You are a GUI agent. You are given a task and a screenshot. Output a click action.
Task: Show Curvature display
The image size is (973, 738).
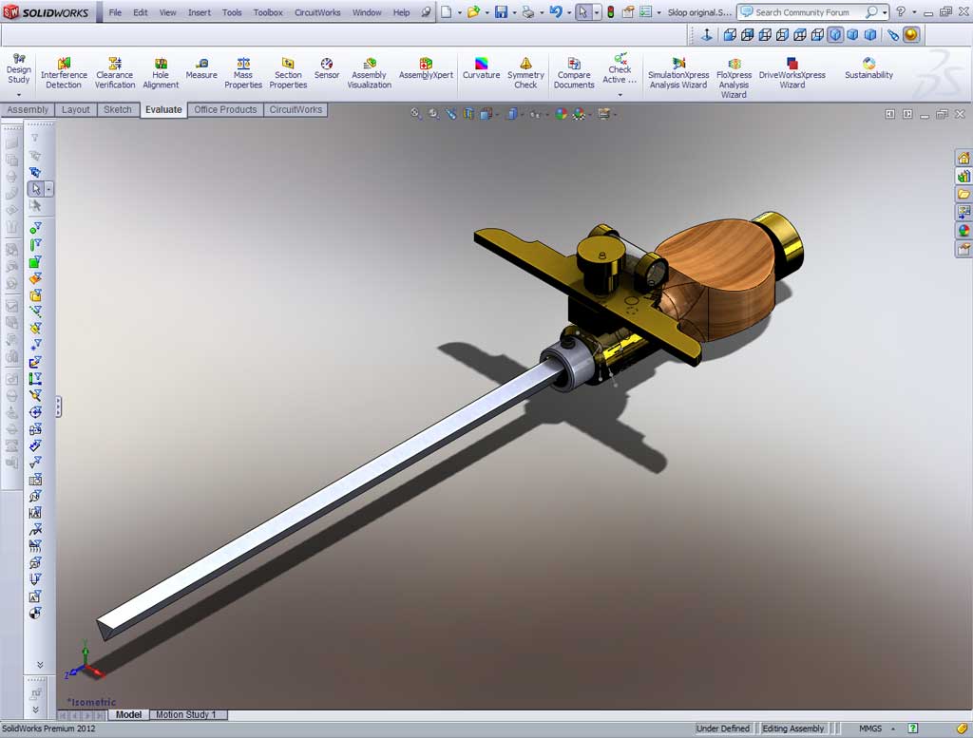tap(481, 68)
